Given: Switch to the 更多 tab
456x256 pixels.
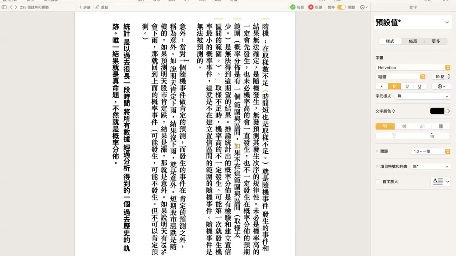Looking at the screenshot, I should pos(436,41).
